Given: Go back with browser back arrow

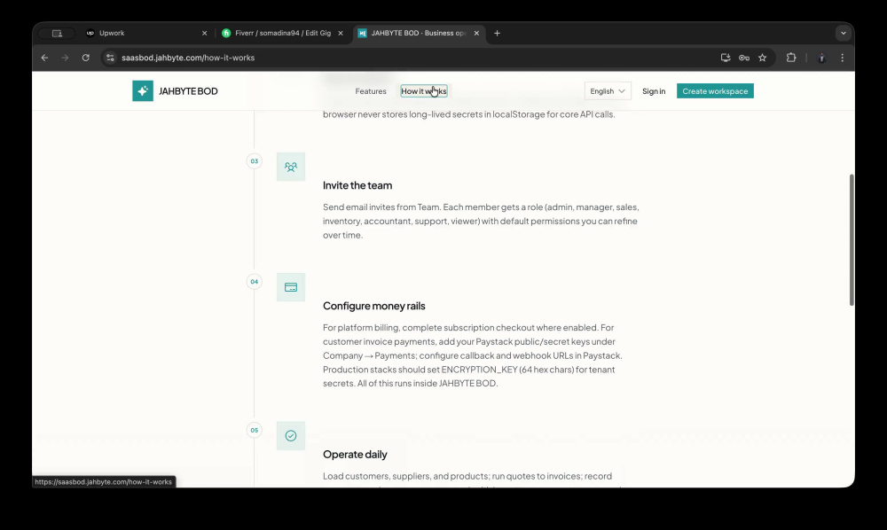Looking at the screenshot, I should pos(44,58).
